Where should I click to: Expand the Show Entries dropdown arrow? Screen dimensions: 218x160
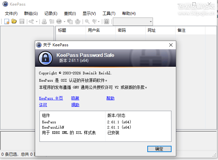(99, 21)
